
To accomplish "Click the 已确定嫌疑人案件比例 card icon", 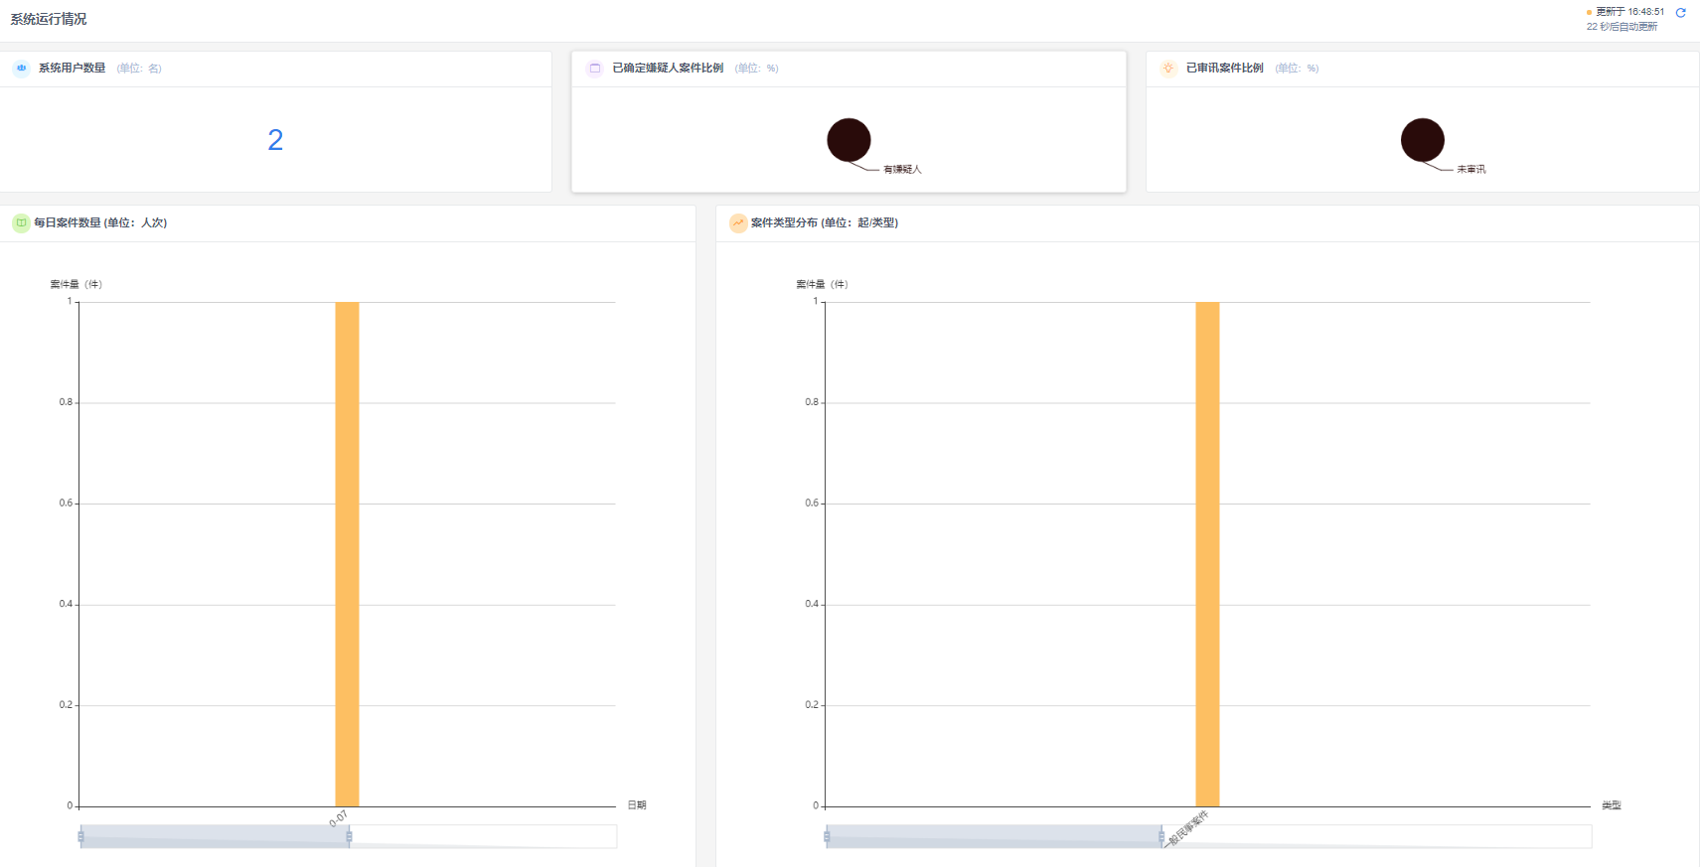I will pos(595,69).
